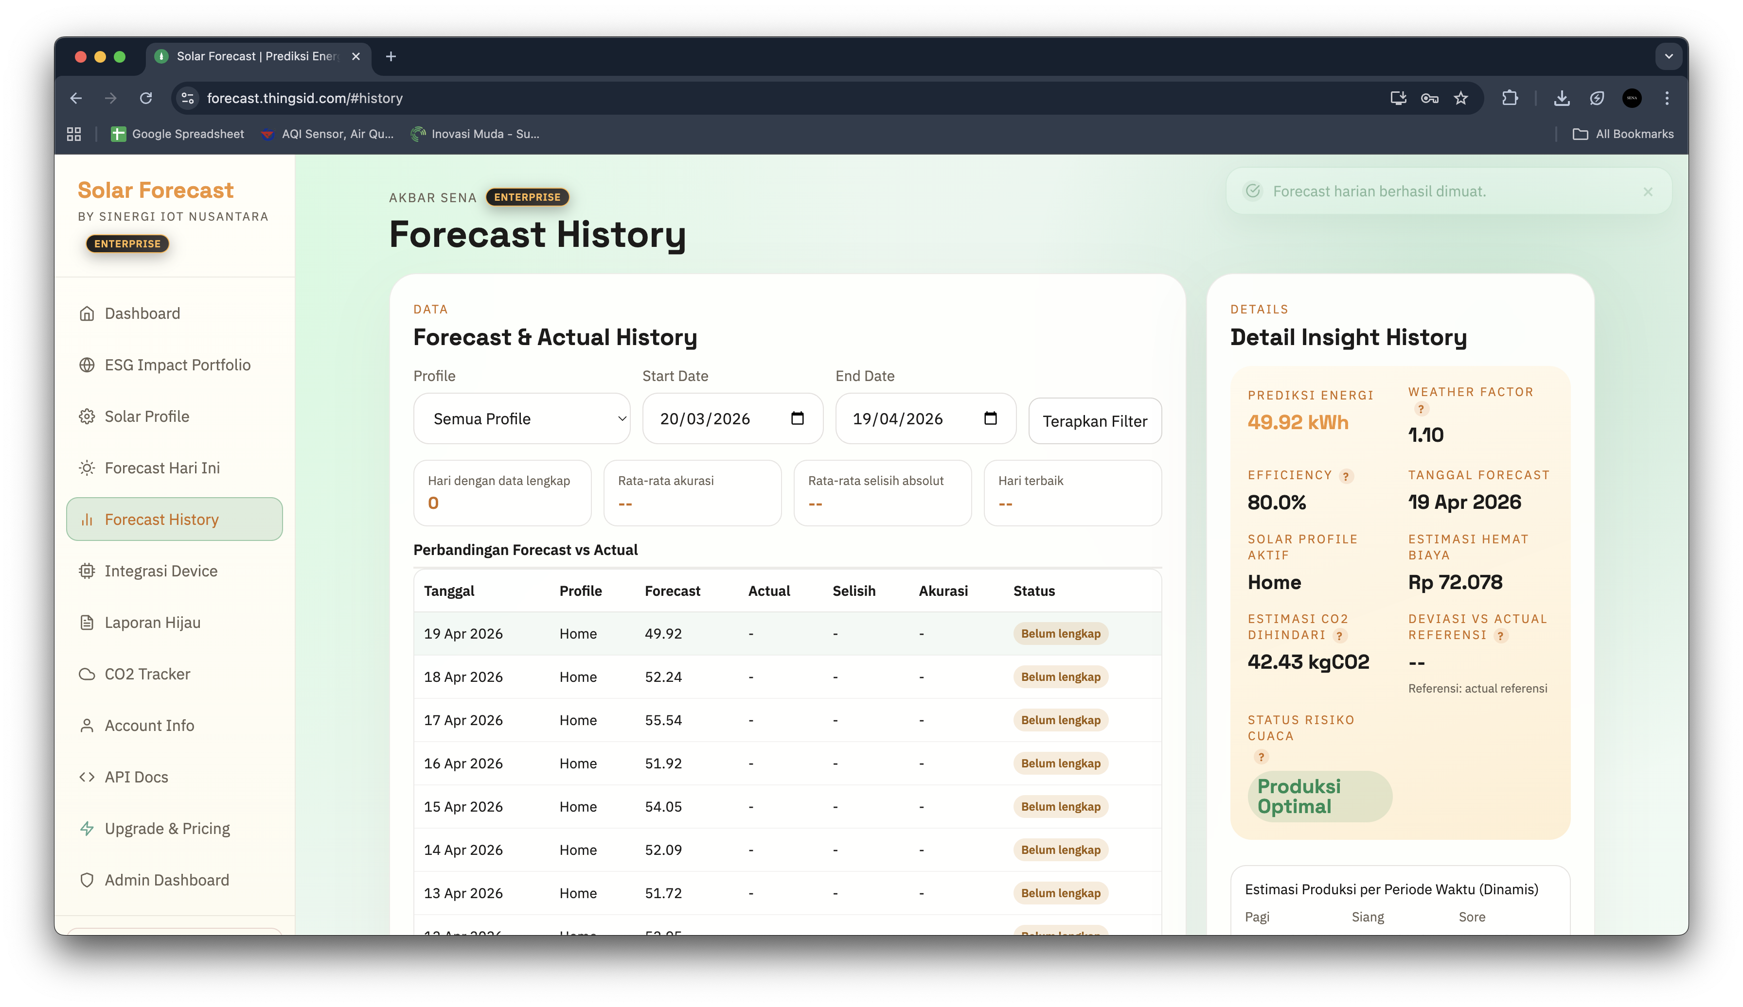Select the Account Info person icon
The height and width of the screenshot is (1007, 1743).
tap(87, 725)
